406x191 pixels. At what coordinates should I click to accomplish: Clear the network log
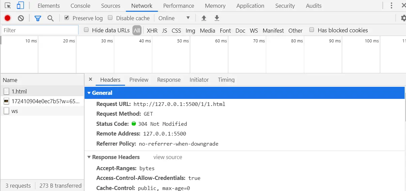pos(21,18)
